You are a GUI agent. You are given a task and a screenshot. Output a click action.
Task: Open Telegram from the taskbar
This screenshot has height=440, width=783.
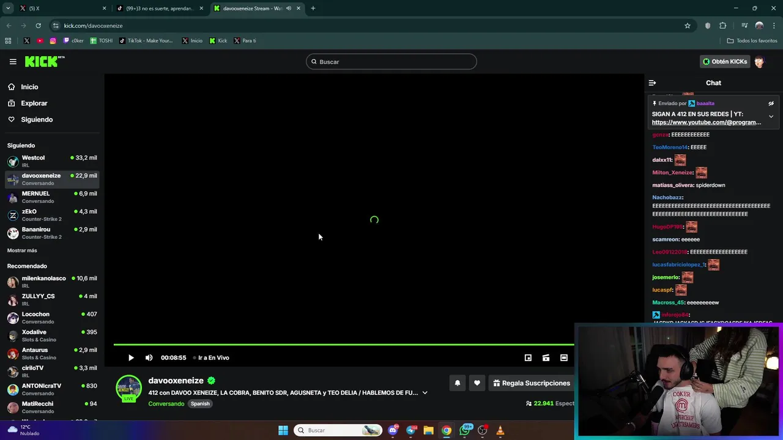(x=410, y=430)
